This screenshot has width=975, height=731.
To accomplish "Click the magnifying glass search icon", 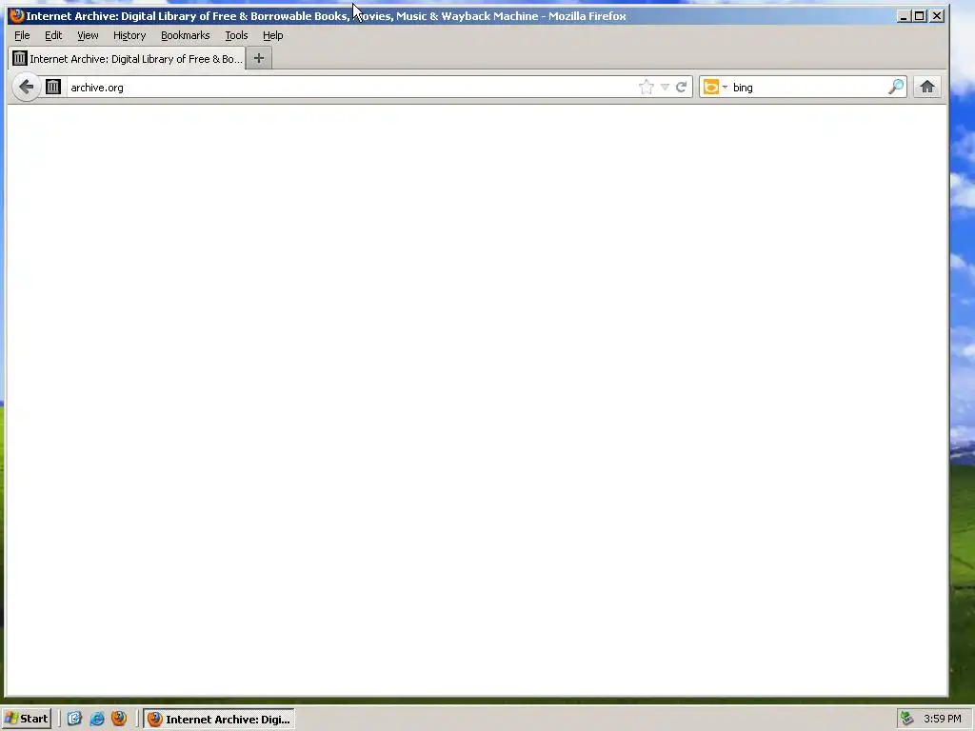I will [x=895, y=87].
